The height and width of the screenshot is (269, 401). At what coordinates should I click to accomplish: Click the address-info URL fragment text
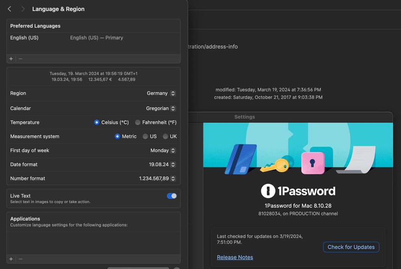click(x=213, y=47)
